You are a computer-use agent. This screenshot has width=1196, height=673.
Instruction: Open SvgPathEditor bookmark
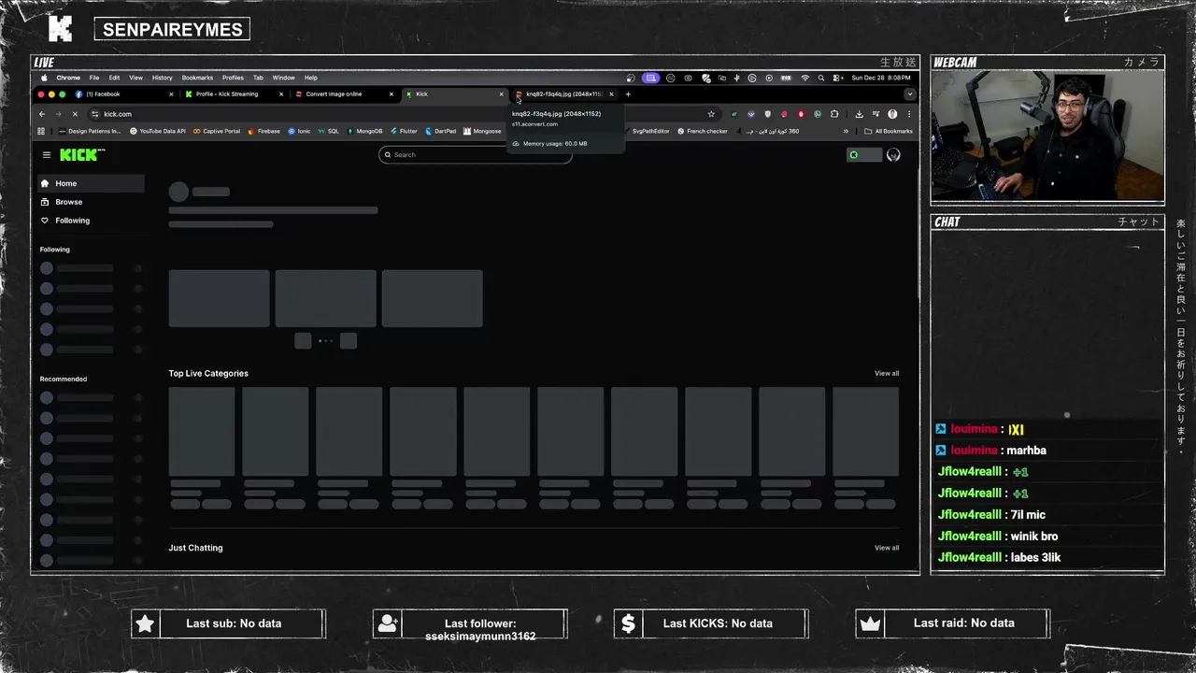(647, 131)
